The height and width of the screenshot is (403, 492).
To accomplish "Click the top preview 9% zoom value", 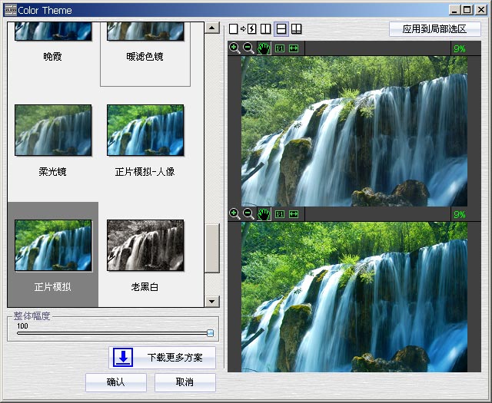I will pyautogui.click(x=460, y=48).
